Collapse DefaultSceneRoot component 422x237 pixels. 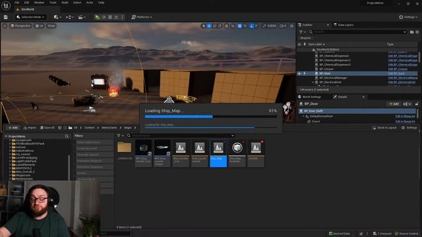(x=303, y=116)
